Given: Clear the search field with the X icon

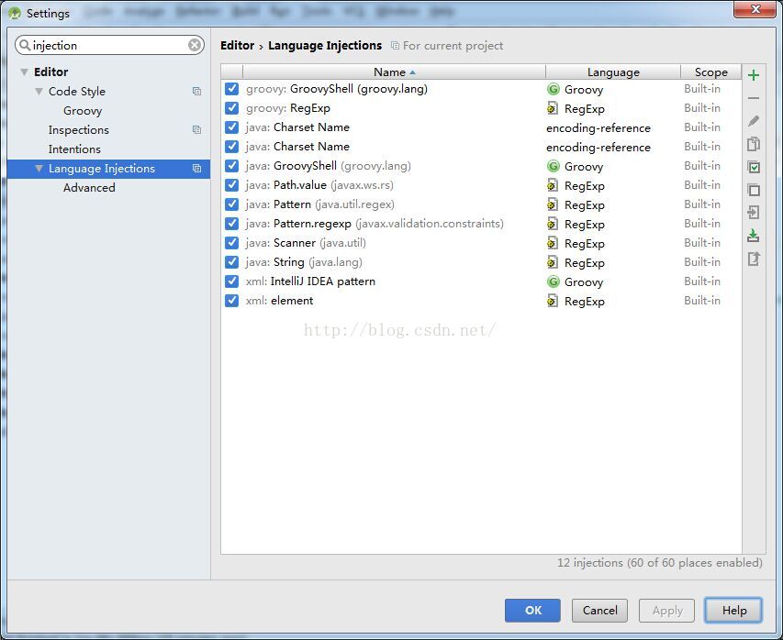Looking at the screenshot, I should click(x=195, y=46).
